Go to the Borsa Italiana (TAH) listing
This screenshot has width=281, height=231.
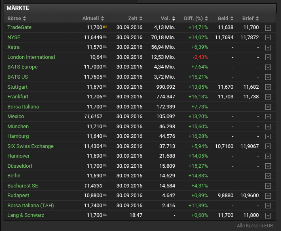pyautogui.click(x=30, y=206)
